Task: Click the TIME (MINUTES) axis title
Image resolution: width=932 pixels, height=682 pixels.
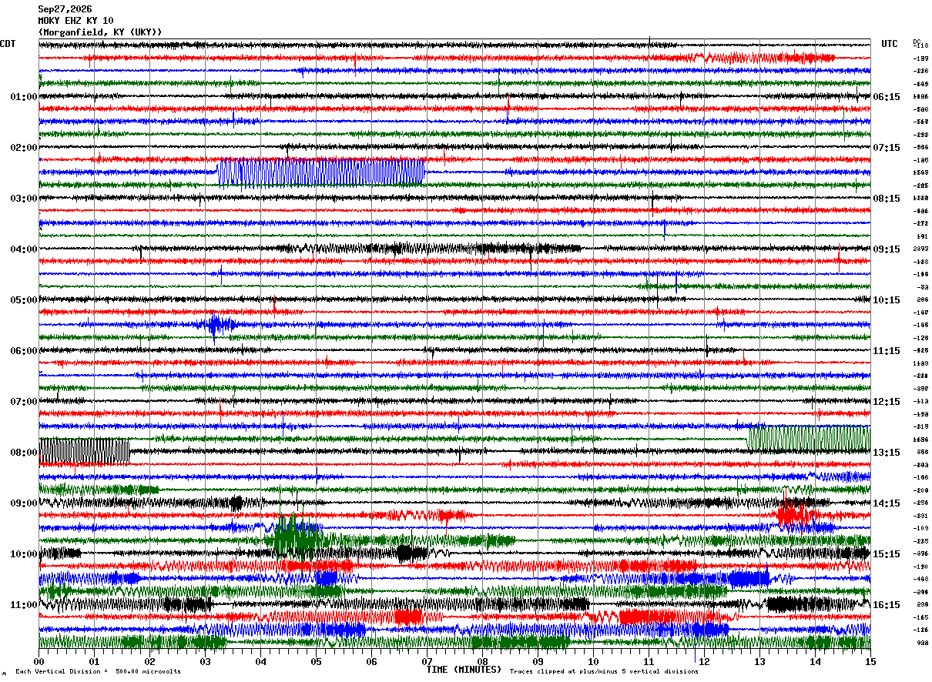Action: click(464, 670)
